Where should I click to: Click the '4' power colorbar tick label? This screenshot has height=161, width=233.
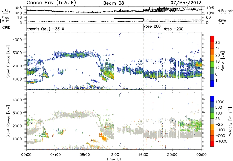click(216, 80)
